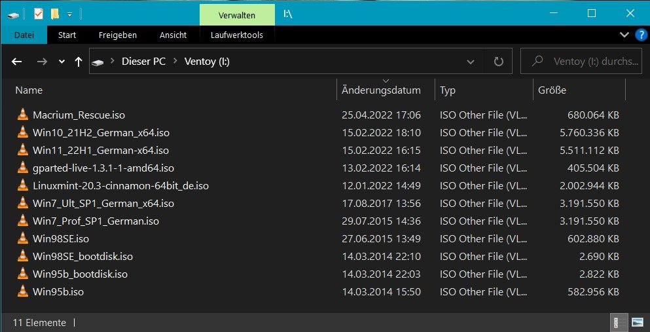The height and width of the screenshot is (332, 650).
Task: Switch to large thumbnails view icon
Action: pyautogui.click(x=637, y=322)
